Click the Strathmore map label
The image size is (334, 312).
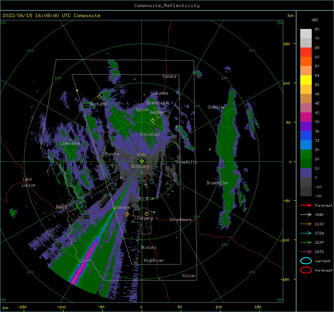click(180, 220)
